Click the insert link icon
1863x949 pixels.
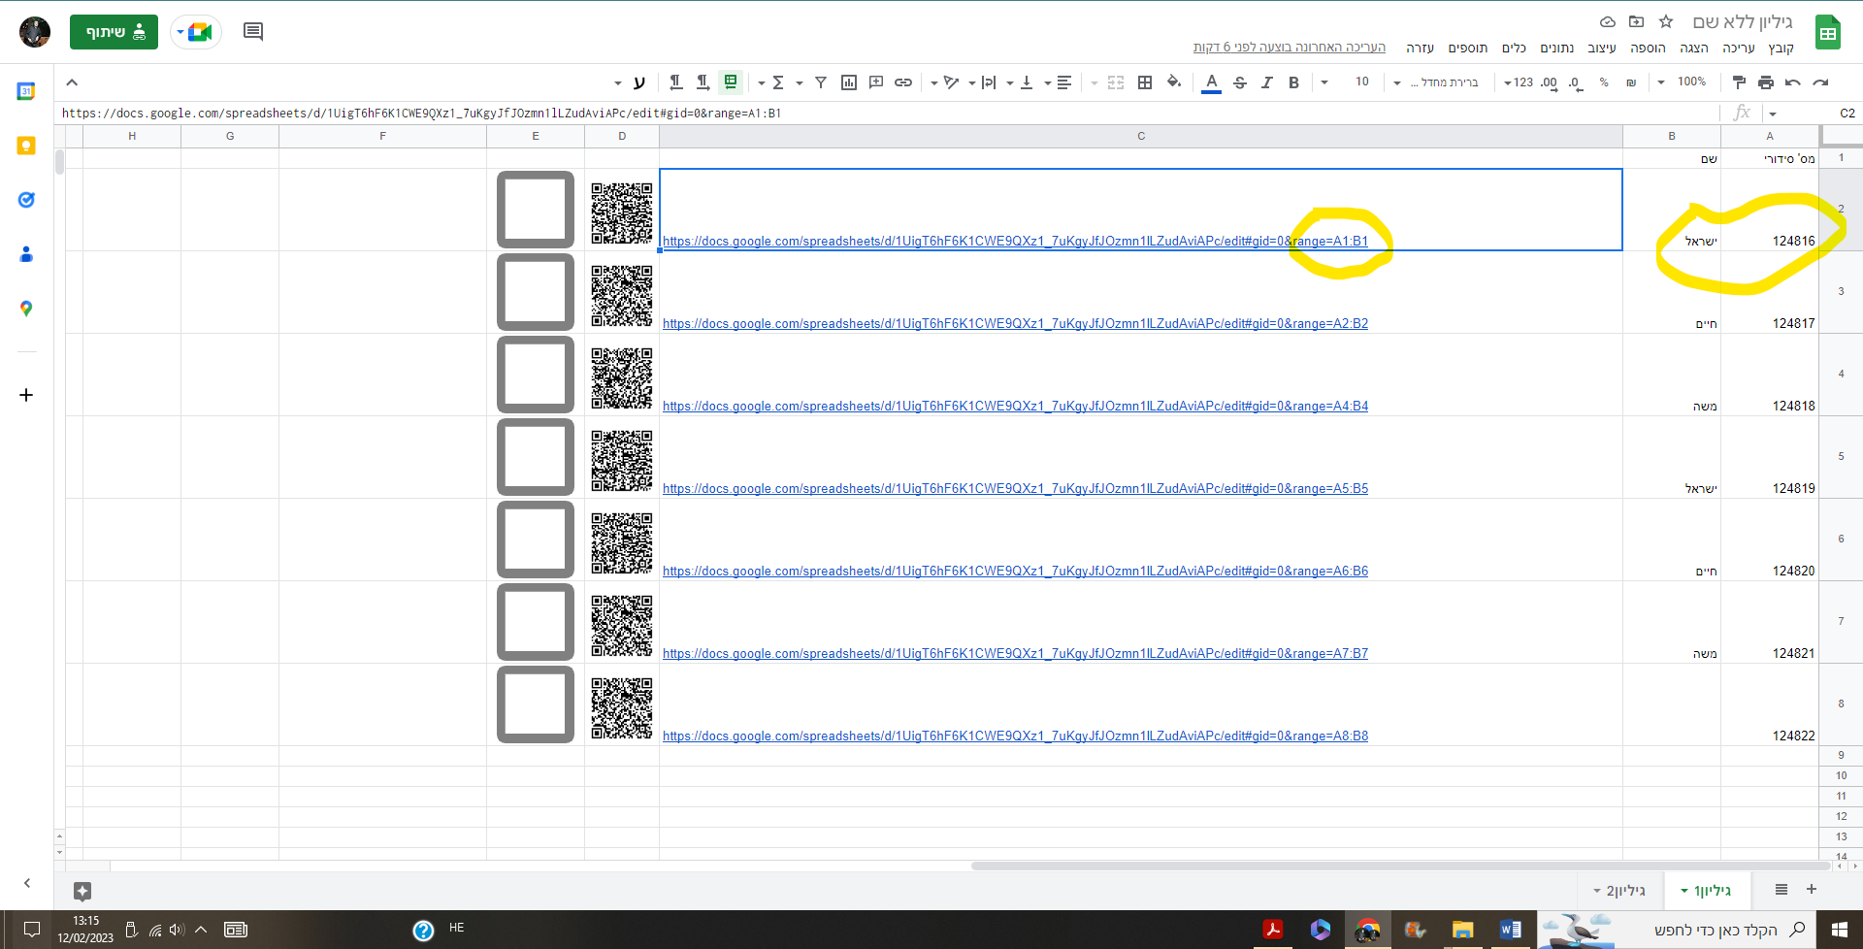click(x=903, y=82)
